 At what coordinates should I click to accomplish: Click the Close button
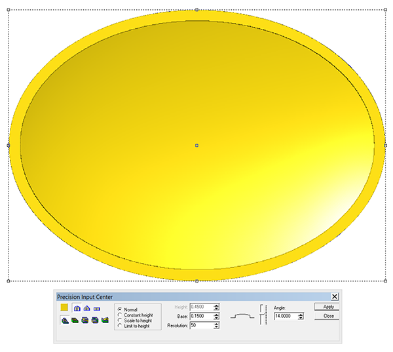pos(327,316)
